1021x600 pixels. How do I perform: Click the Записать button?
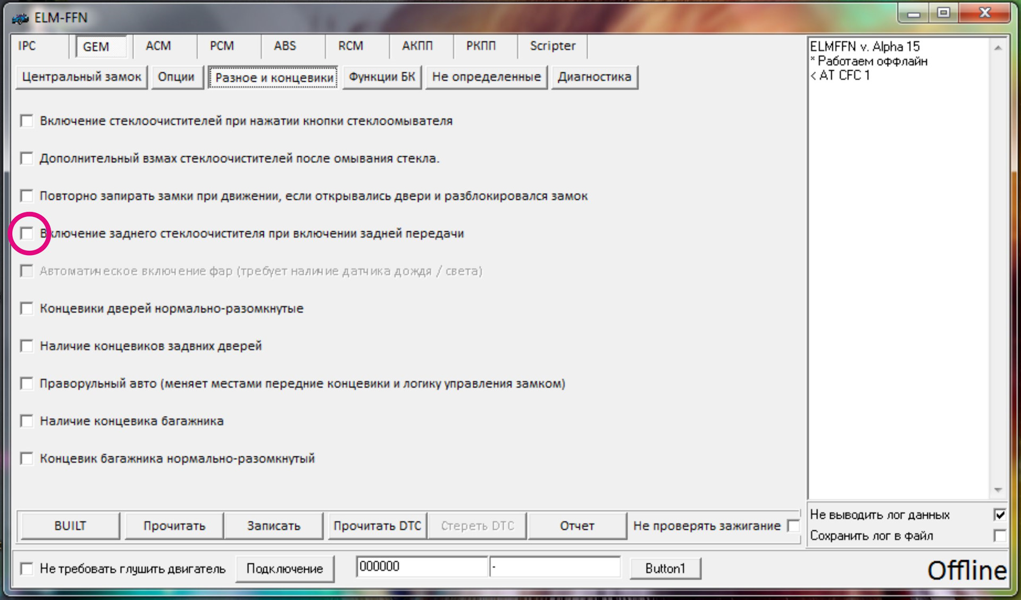273,526
